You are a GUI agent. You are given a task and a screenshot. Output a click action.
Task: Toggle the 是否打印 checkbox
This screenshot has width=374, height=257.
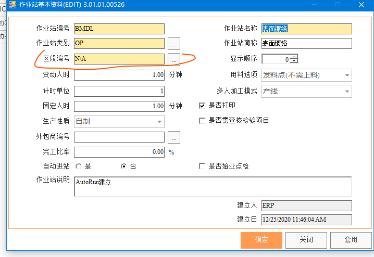pyautogui.click(x=202, y=106)
